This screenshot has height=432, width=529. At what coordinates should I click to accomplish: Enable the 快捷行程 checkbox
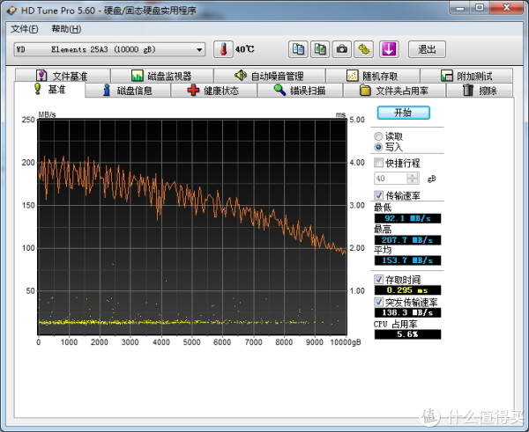tap(378, 163)
